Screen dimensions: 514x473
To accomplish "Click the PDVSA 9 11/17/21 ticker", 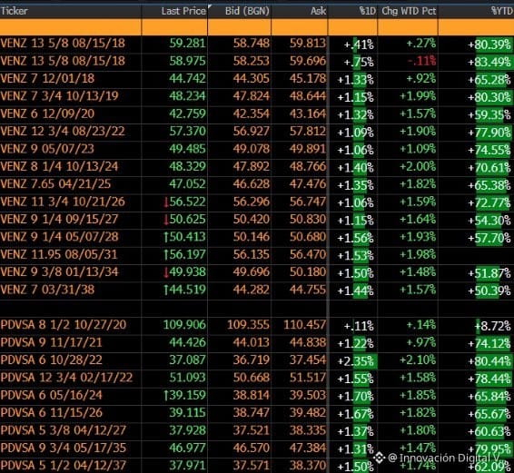I will click(51, 342).
